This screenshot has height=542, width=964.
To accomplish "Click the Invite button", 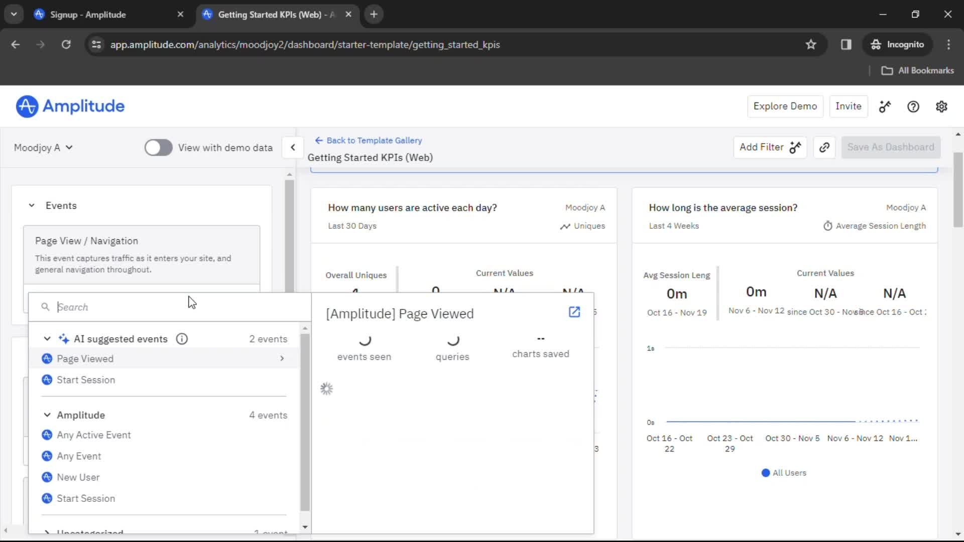I will pyautogui.click(x=849, y=106).
